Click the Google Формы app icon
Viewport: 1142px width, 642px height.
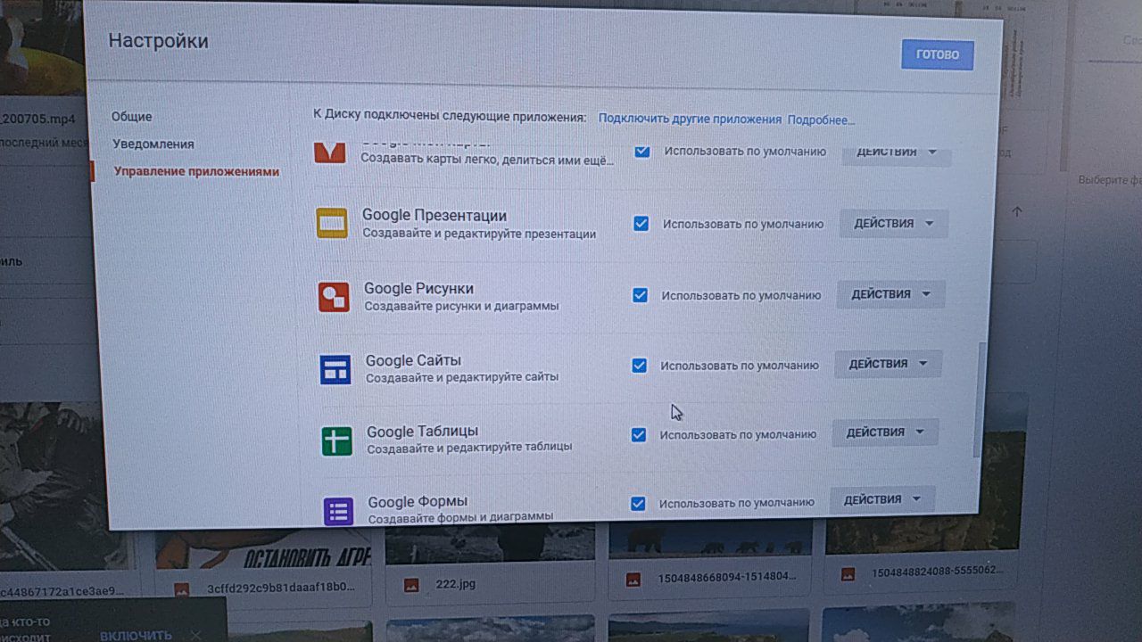338,510
